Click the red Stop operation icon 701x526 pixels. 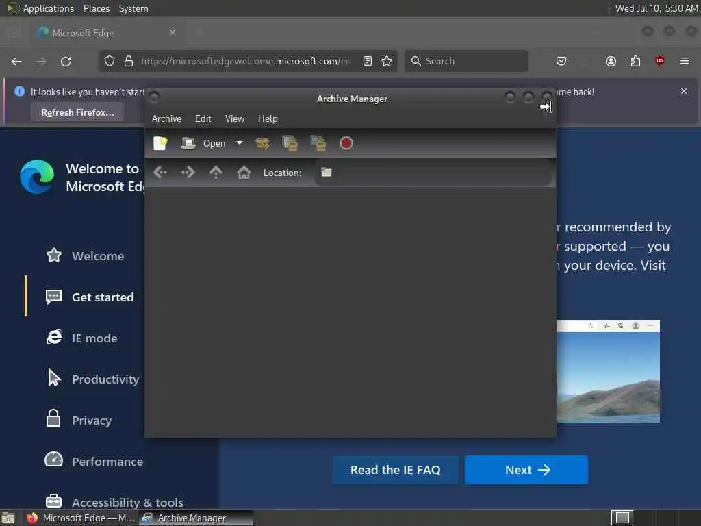[x=346, y=143]
